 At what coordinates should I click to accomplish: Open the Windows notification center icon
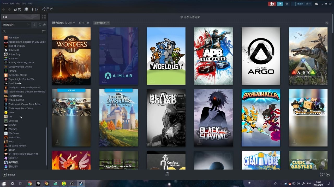point(329,183)
